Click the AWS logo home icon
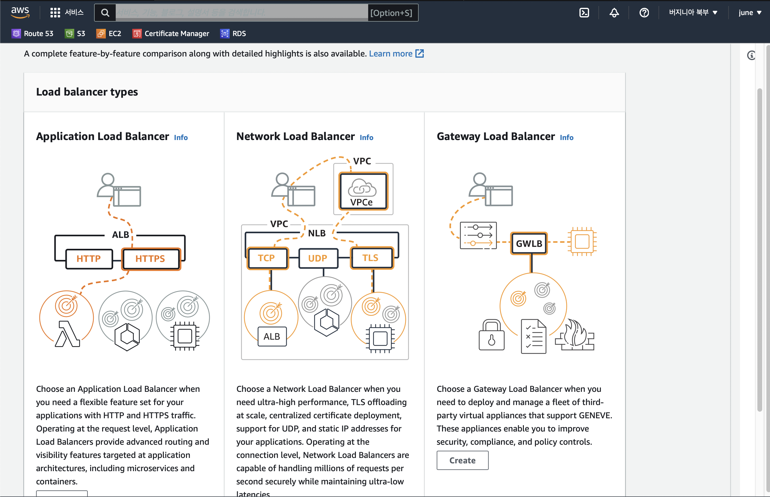Image resolution: width=770 pixels, height=497 pixels. pyautogui.click(x=20, y=12)
